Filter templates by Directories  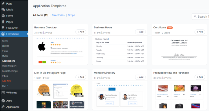(x=58, y=15)
